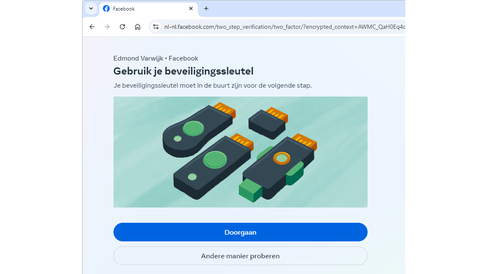Open the browser home page
The width and height of the screenshot is (487, 274).
(x=138, y=27)
